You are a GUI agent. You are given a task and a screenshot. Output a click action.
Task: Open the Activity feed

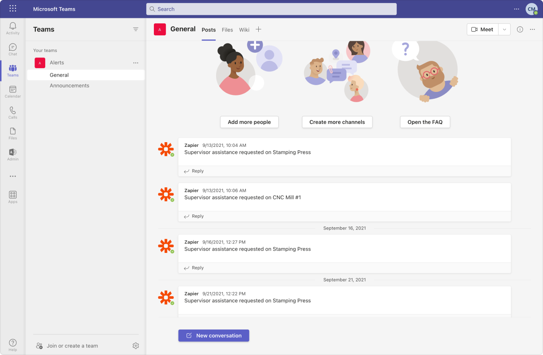click(x=13, y=29)
